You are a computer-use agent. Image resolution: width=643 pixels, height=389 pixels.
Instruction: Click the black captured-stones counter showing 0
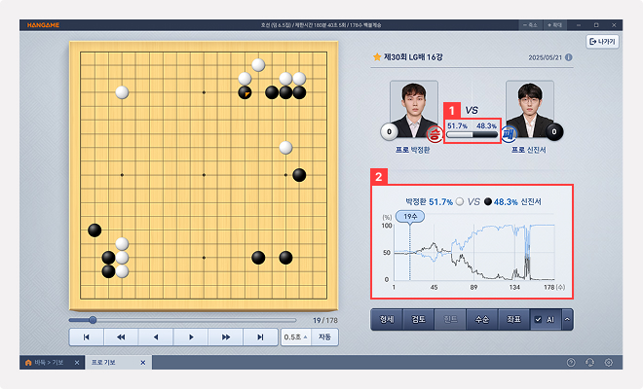tap(554, 131)
